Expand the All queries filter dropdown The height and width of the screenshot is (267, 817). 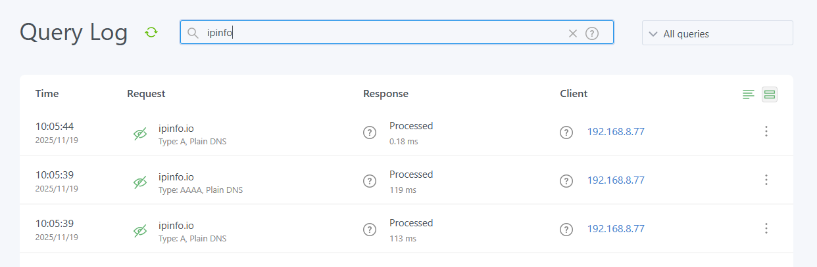(717, 33)
